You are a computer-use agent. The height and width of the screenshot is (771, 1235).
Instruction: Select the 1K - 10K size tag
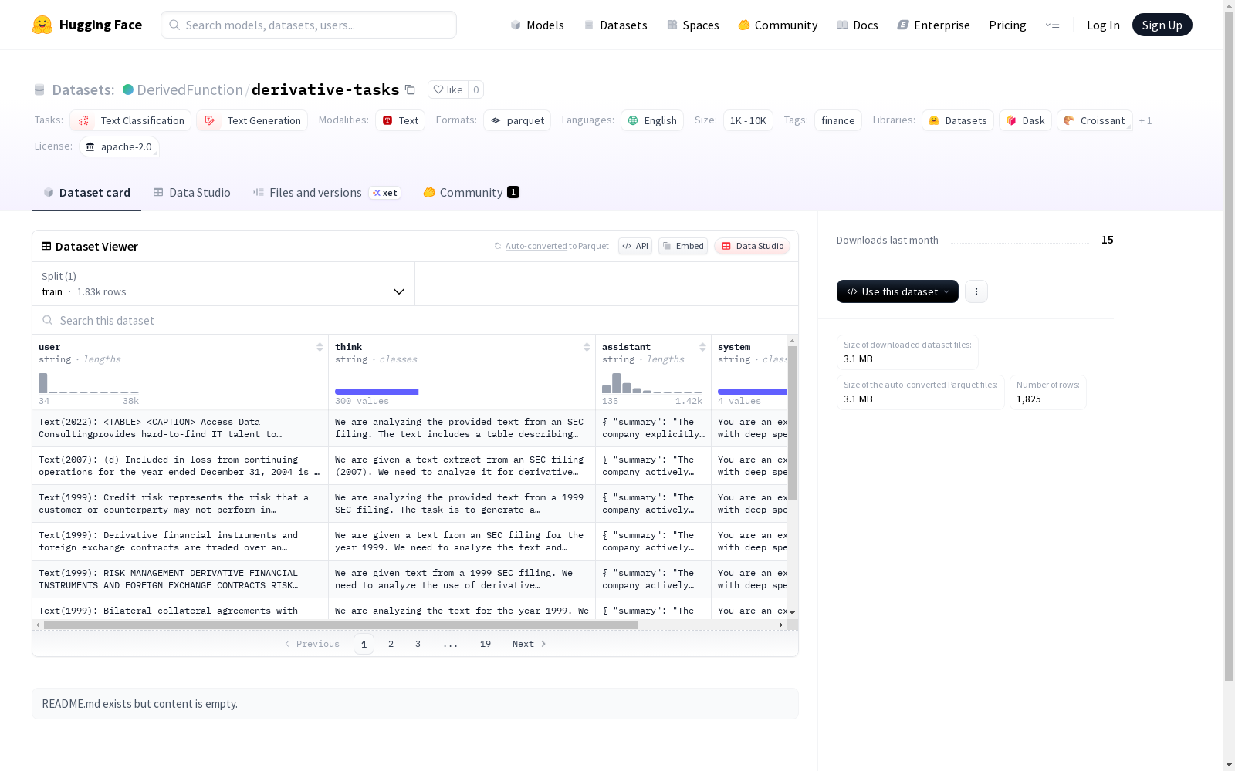[748, 120]
